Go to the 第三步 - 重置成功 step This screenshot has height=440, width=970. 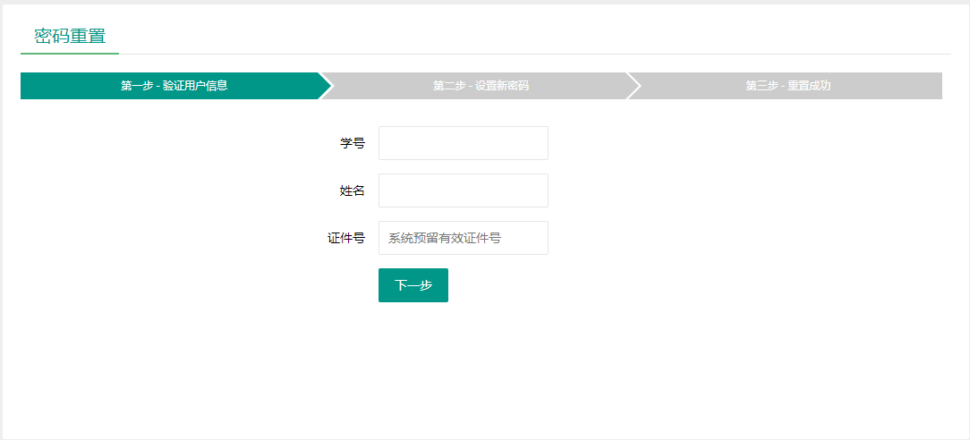pos(787,86)
